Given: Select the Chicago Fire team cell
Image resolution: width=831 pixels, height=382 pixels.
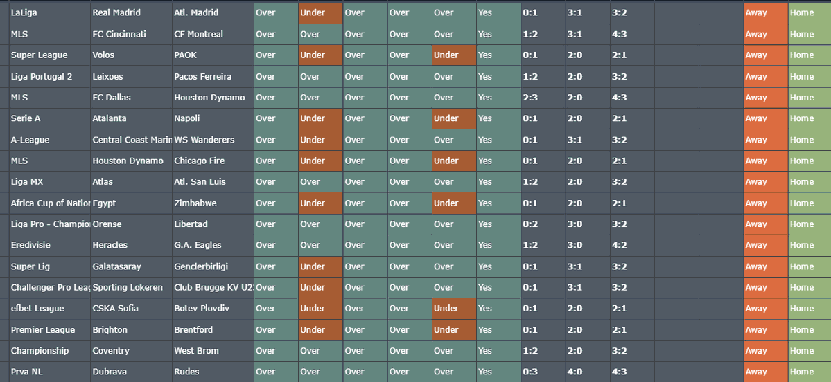Looking at the screenshot, I should coord(213,161).
